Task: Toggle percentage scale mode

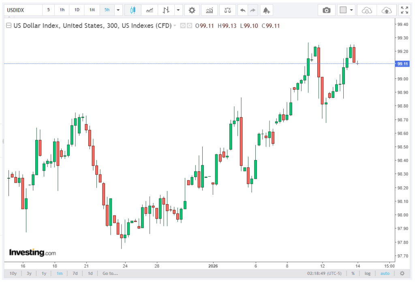Action: tap(353, 274)
